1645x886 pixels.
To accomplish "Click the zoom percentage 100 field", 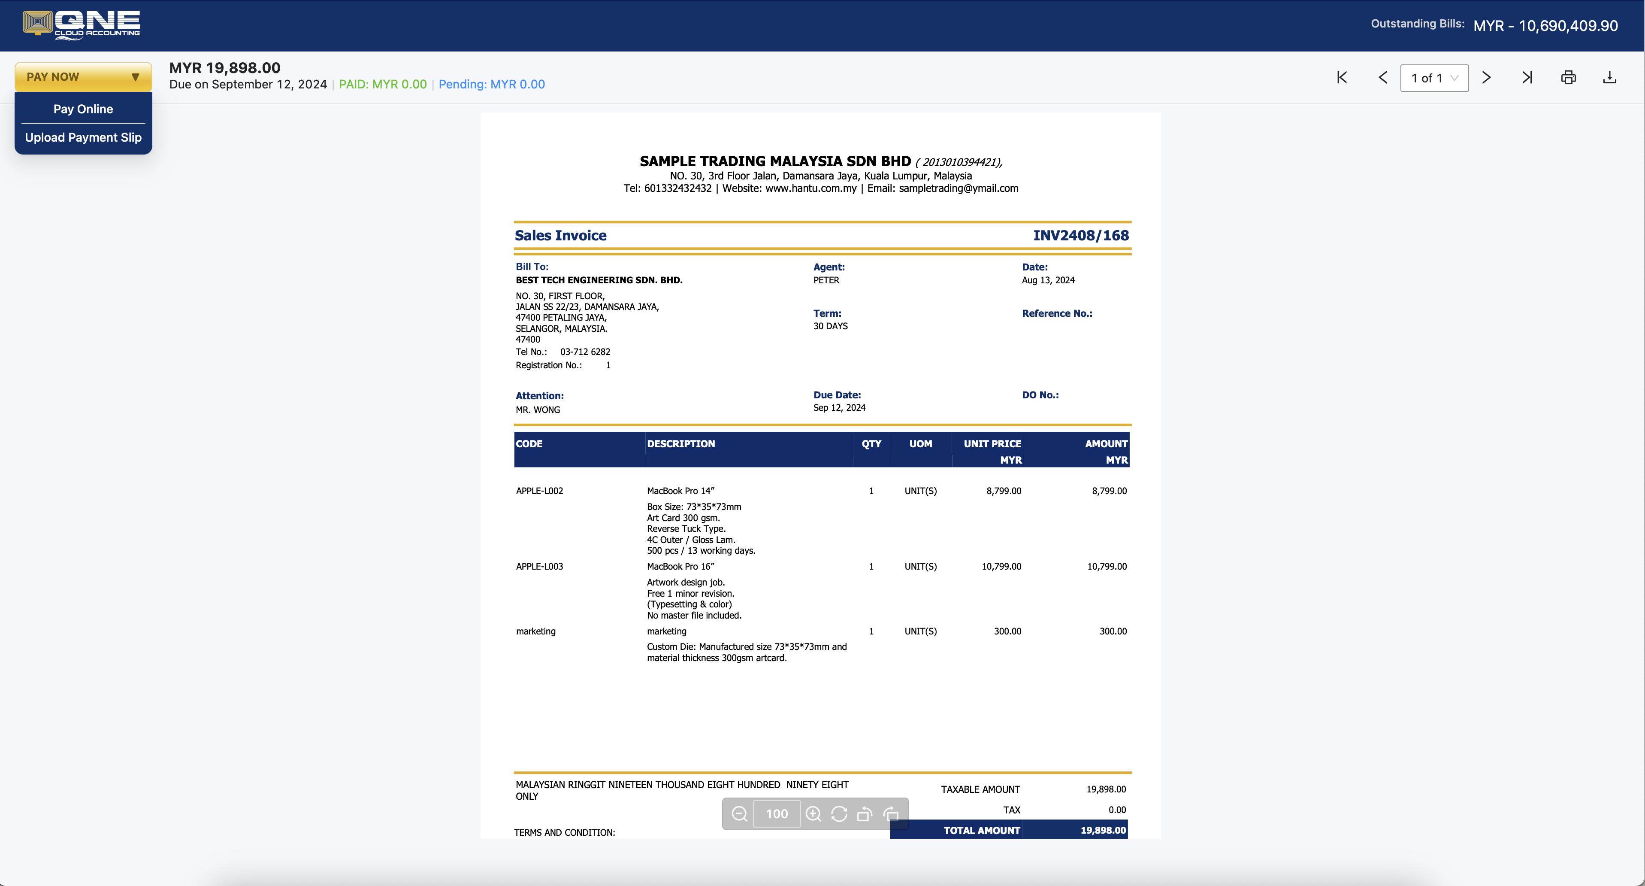I will [x=777, y=814].
